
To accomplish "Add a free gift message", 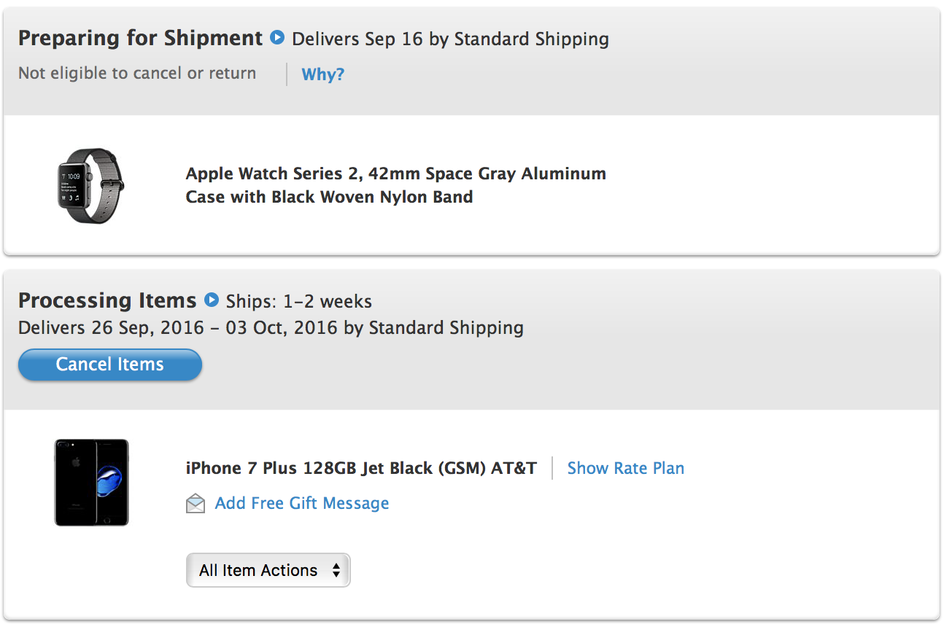I will click(301, 503).
